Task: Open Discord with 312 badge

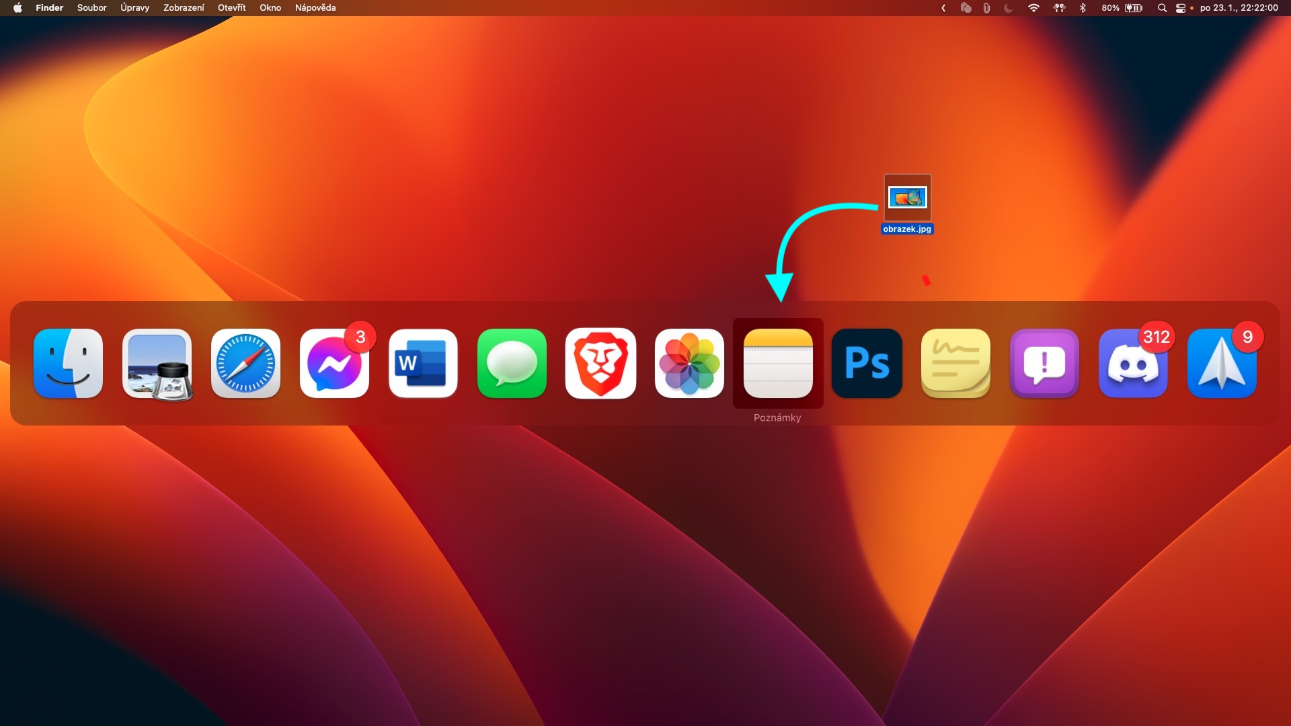Action: (x=1133, y=364)
